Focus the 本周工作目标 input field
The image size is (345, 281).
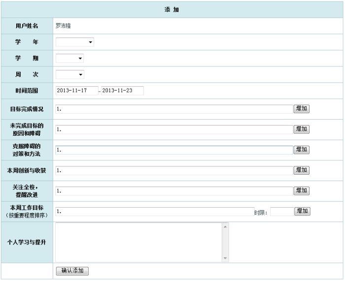click(x=154, y=212)
